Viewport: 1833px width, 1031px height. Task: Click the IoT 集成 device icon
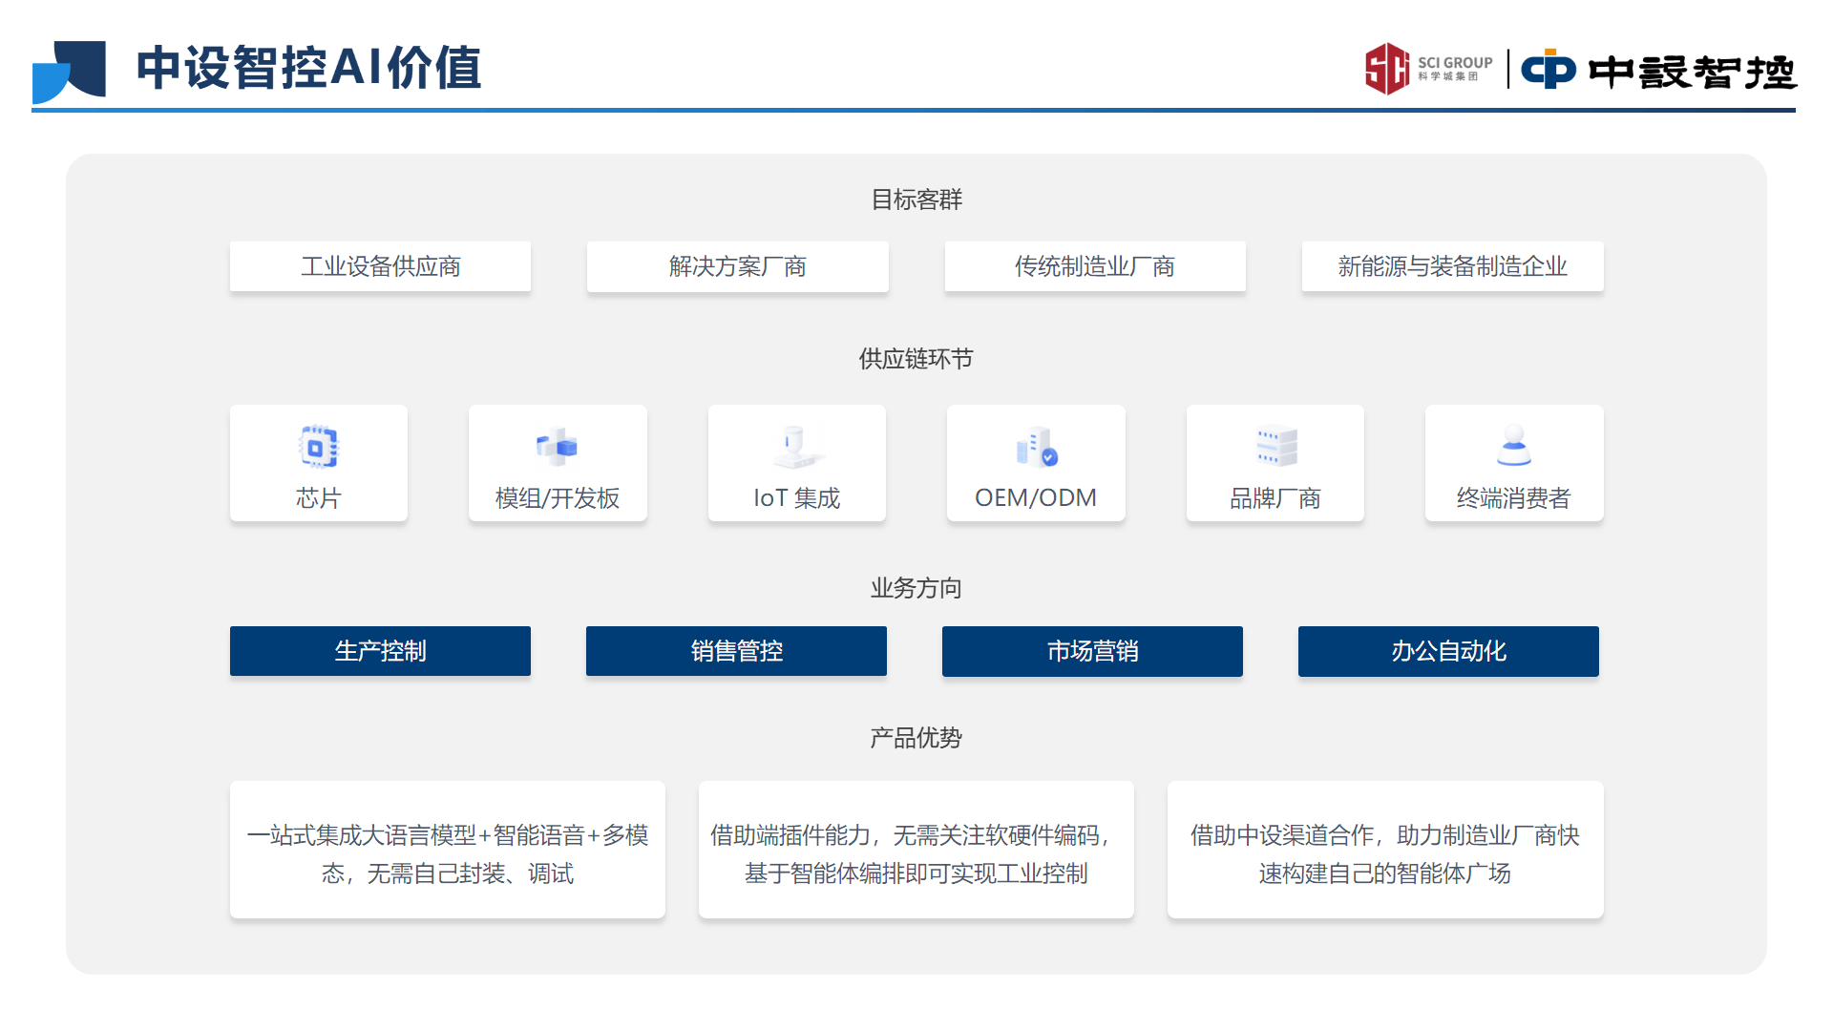pos(796,446)
